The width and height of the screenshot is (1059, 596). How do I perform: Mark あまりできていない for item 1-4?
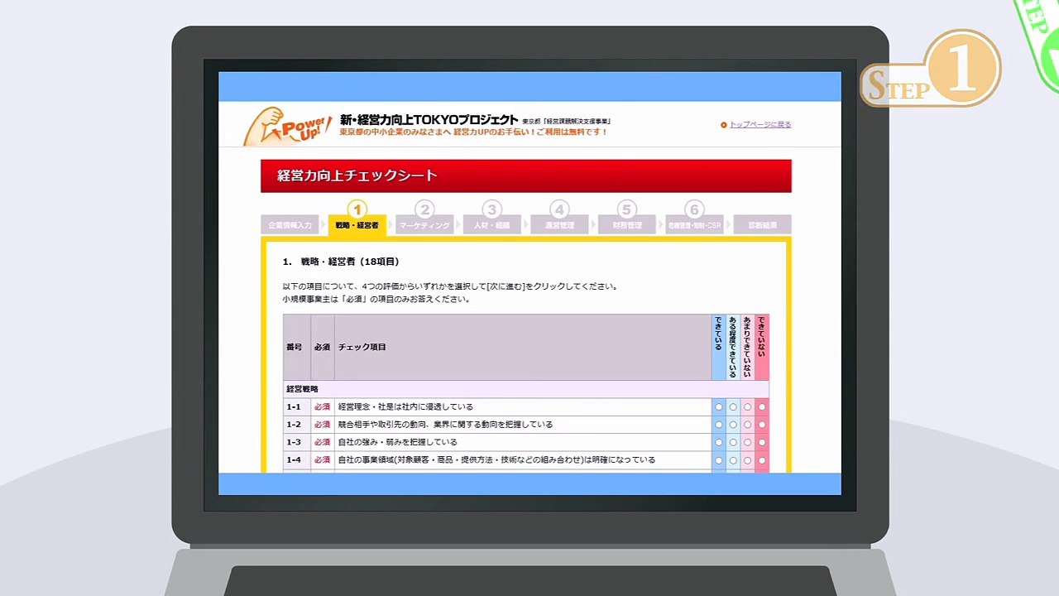[747, 460]
